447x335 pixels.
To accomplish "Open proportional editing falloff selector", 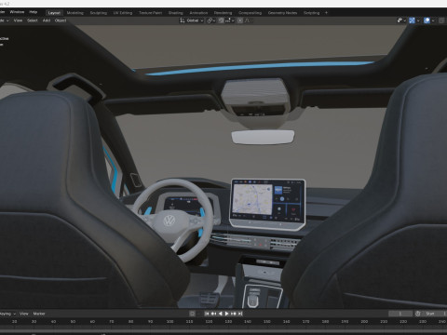I will (x=249, y=20).
